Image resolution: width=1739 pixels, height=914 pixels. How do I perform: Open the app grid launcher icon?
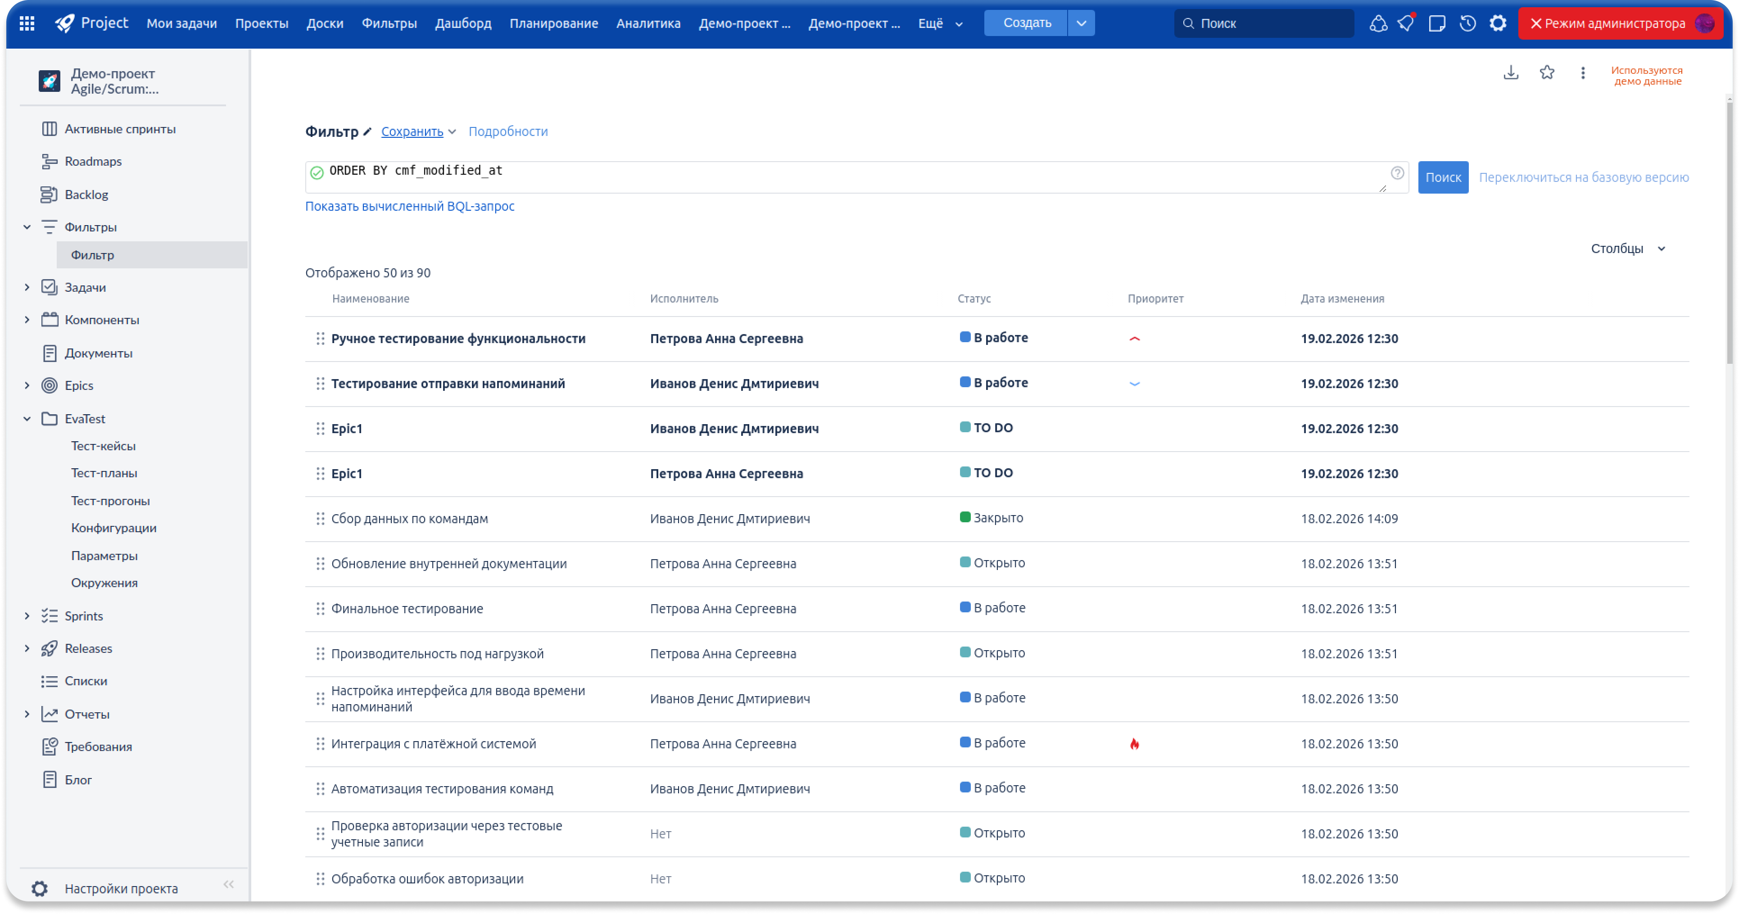click(27, 23)
